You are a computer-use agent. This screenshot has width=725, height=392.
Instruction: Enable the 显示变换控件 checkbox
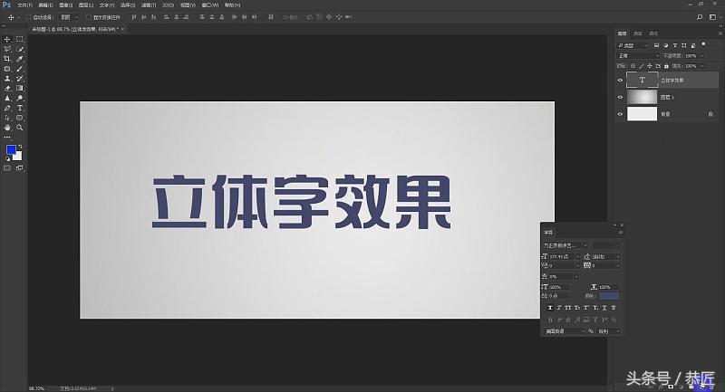(x=89, y=17)
